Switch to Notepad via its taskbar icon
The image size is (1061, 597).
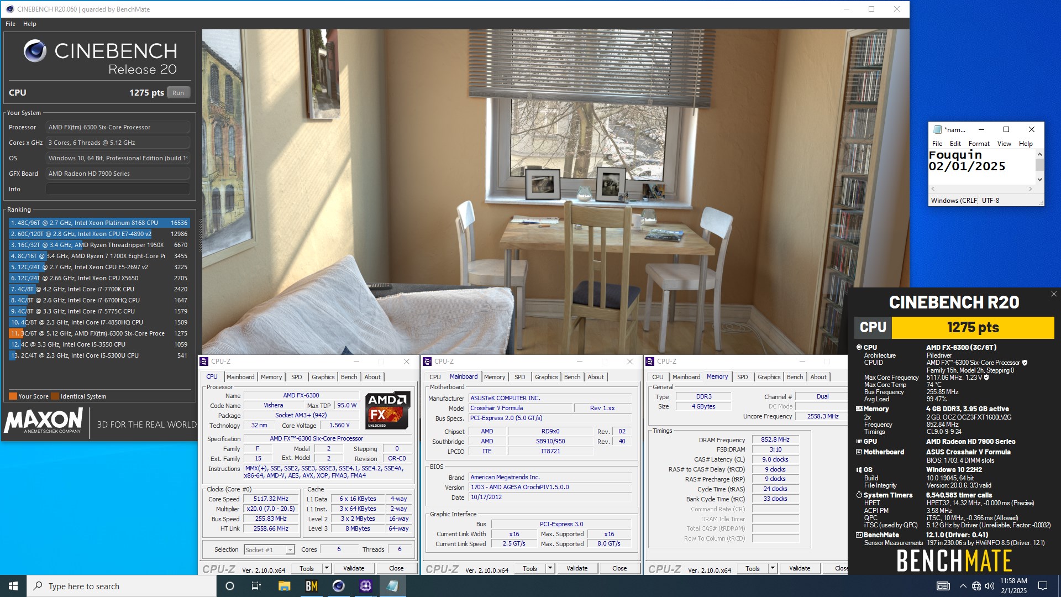(x=392, y=586)
